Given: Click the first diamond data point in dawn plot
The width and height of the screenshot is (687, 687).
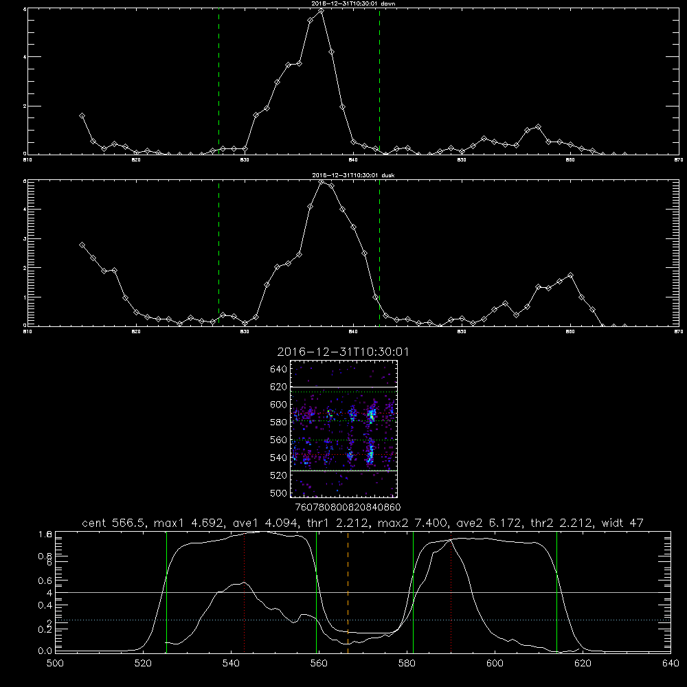Looking at the screenshot, I should pos(82,115).
